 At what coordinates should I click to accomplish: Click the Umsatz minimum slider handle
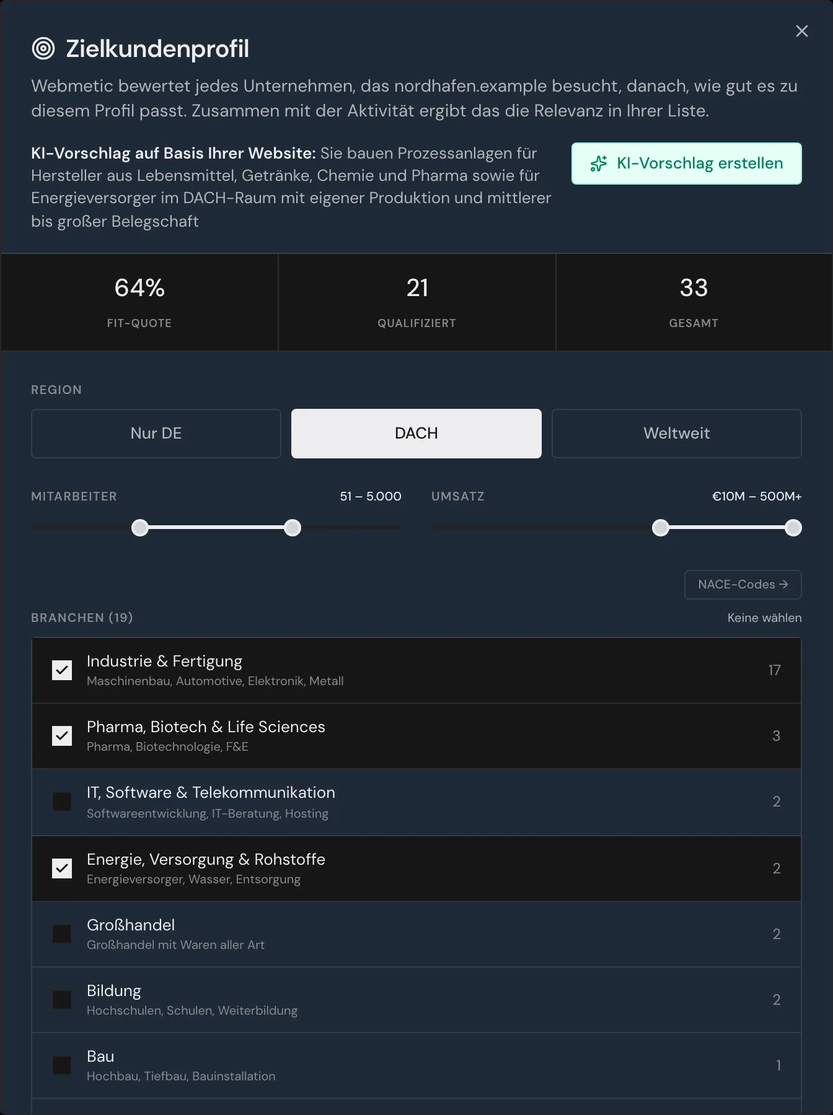661,528
